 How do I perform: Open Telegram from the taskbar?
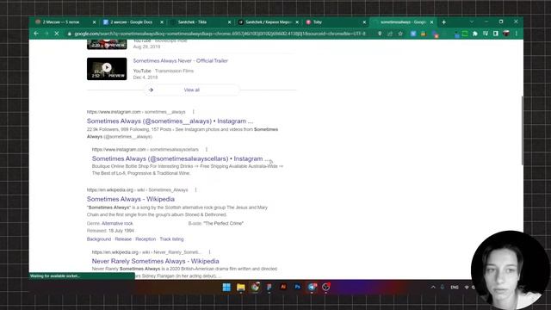312,287
